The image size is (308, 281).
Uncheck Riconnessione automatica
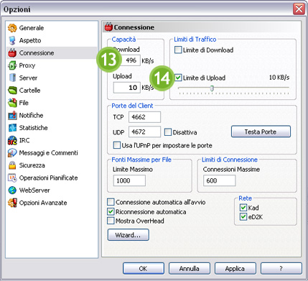click(111, 212)
